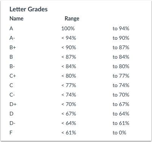This screenshot has width=152, height=142.
Task: Click the 'to 61%' lower bound
Action: tap(121, 123)
